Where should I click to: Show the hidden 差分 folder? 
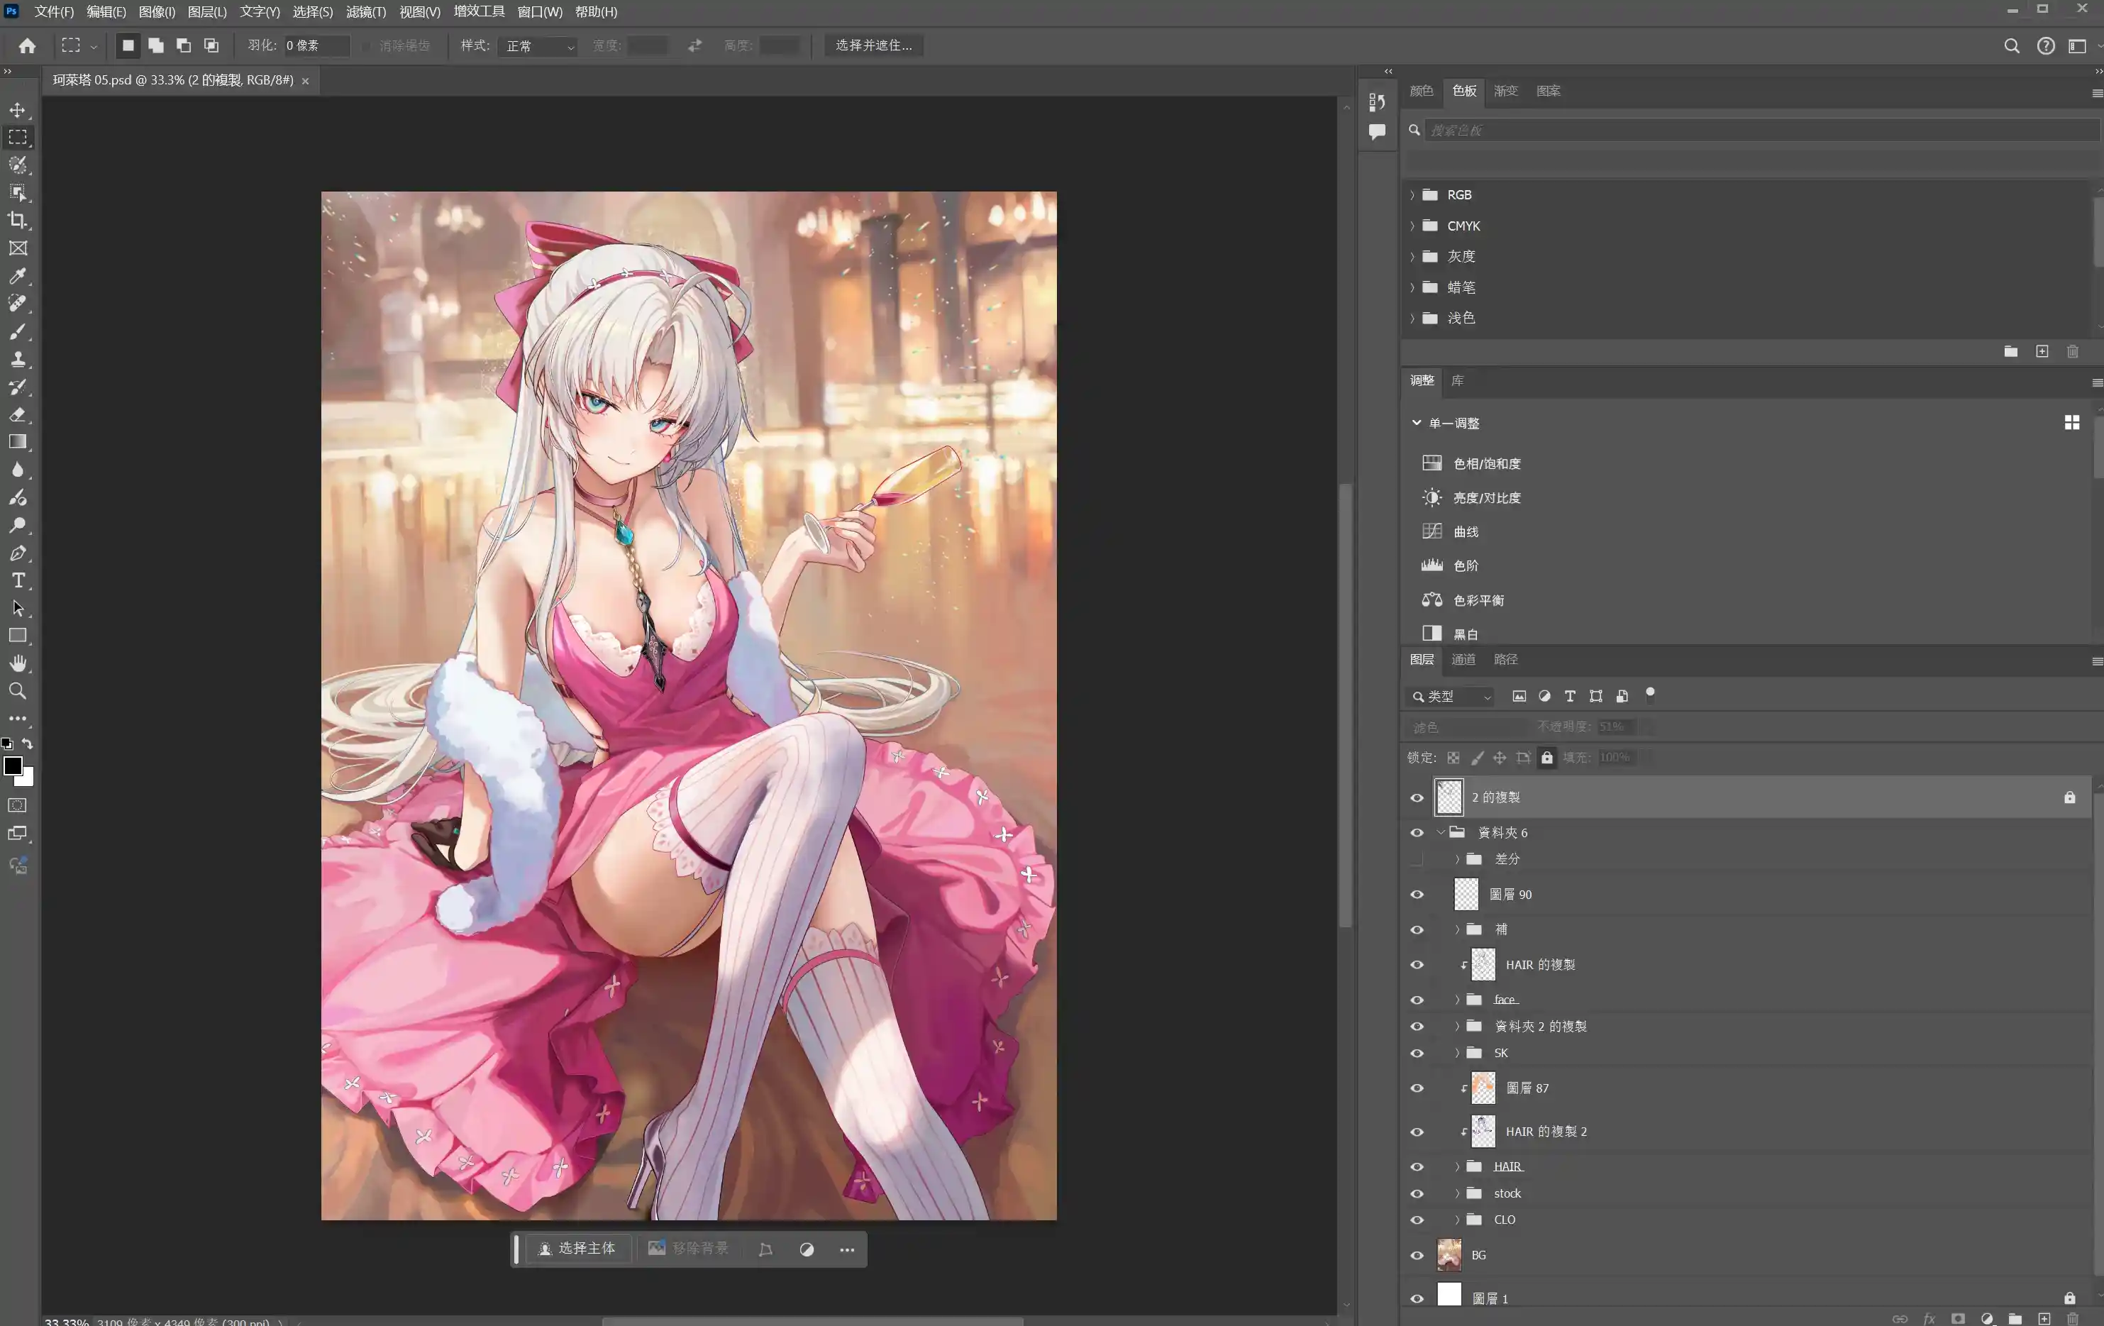coord(1417,859)
